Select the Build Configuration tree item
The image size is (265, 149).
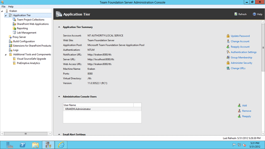(x=24, y=41)
